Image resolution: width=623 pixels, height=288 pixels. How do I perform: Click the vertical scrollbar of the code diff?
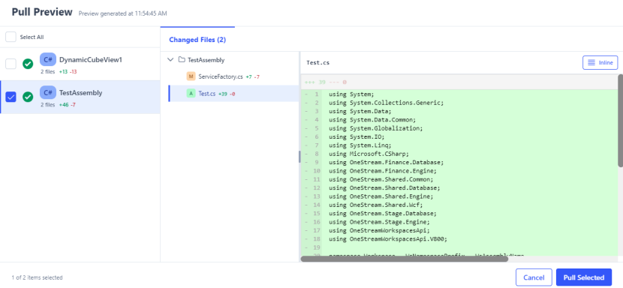pos(620,120)
